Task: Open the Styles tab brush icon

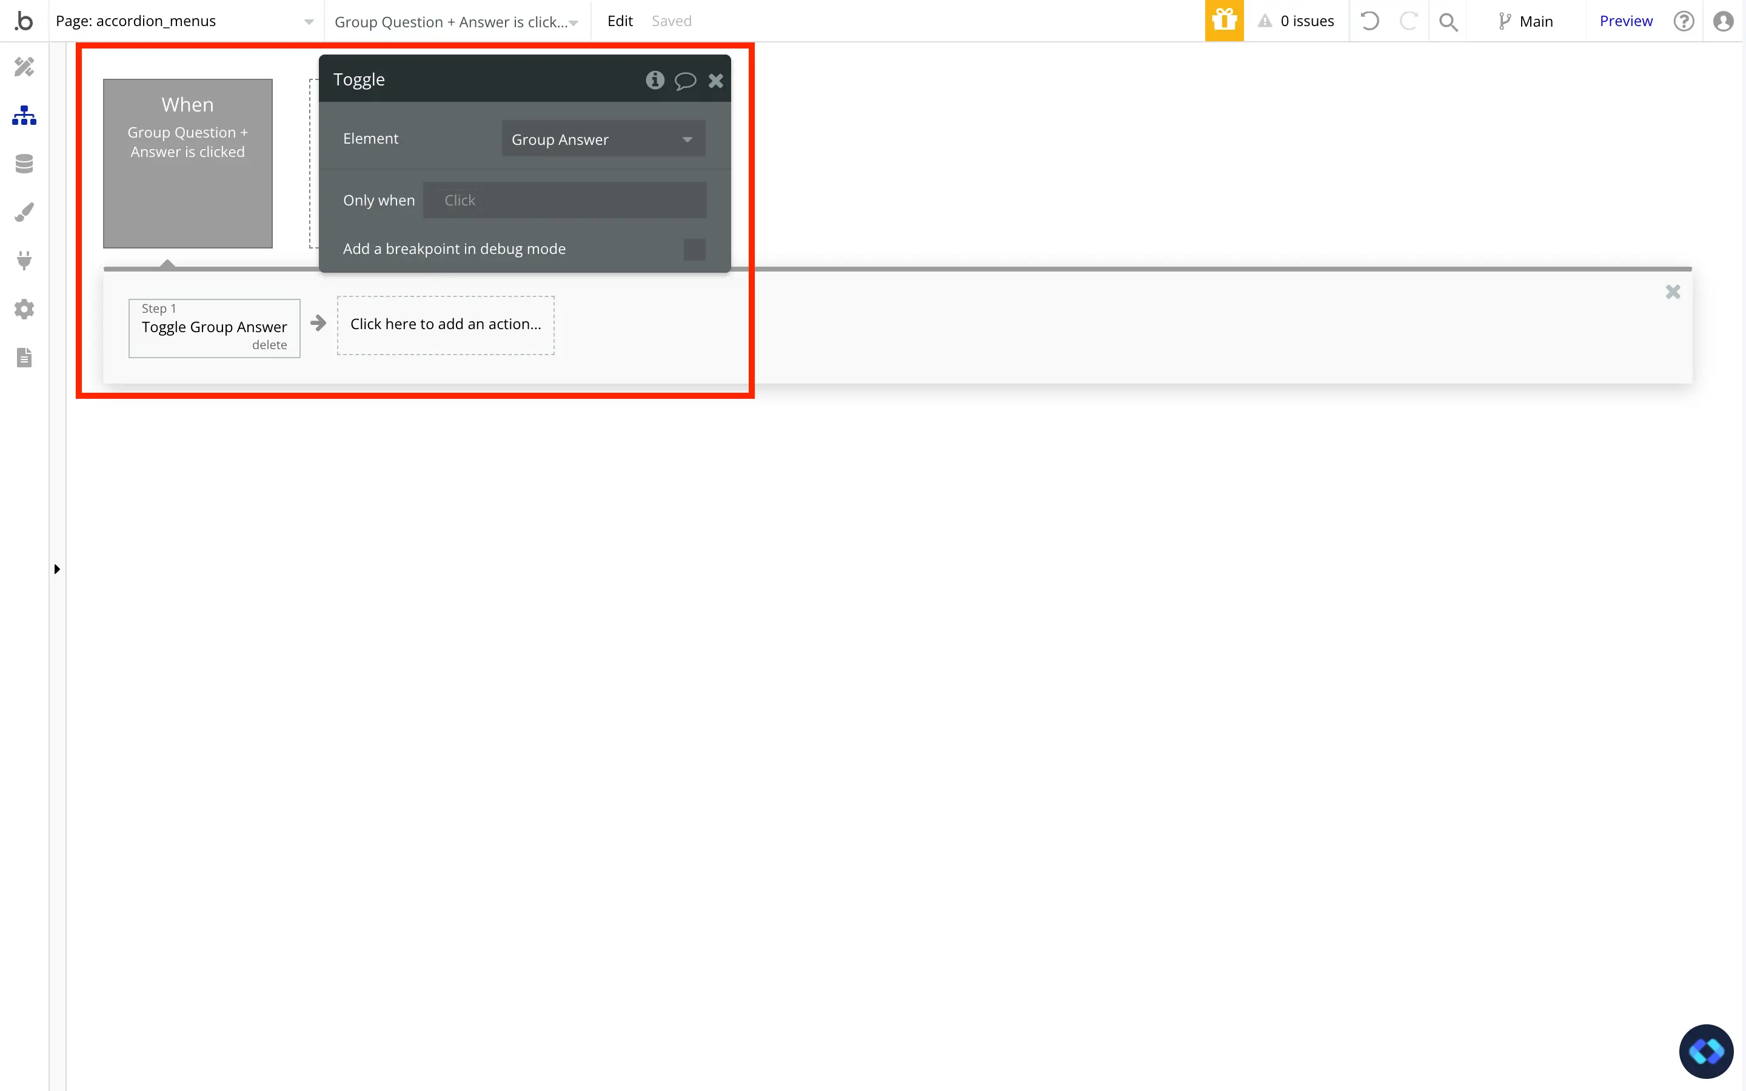Action: [24, 212]
